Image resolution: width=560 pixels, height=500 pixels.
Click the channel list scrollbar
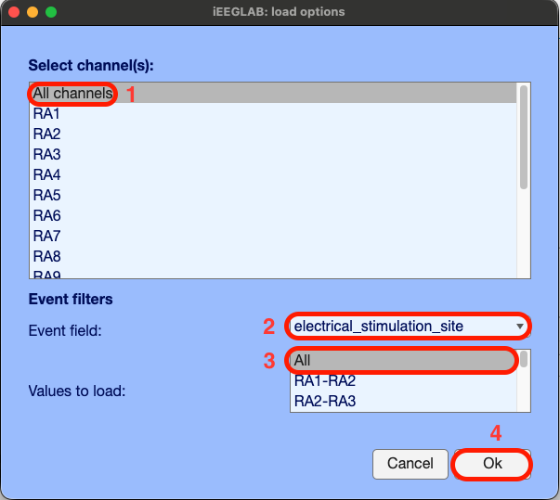(524, 137)
